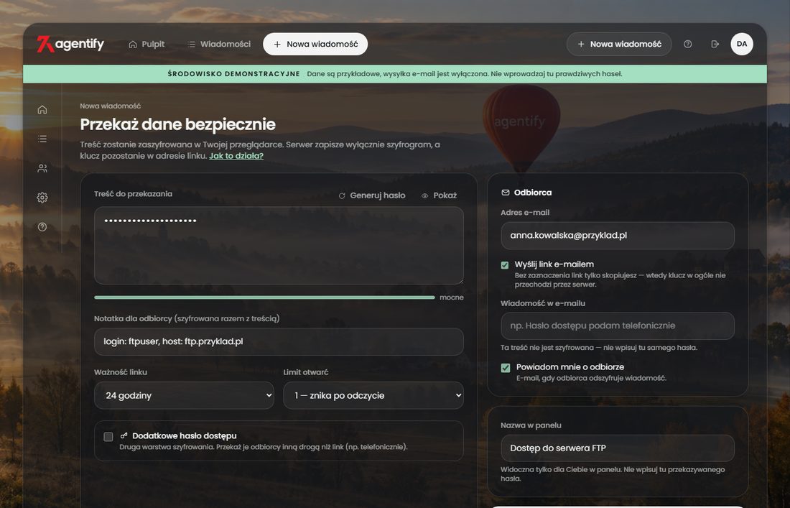Open the users icon in the sidebar

pyautogui.click(x=42, y=168)
